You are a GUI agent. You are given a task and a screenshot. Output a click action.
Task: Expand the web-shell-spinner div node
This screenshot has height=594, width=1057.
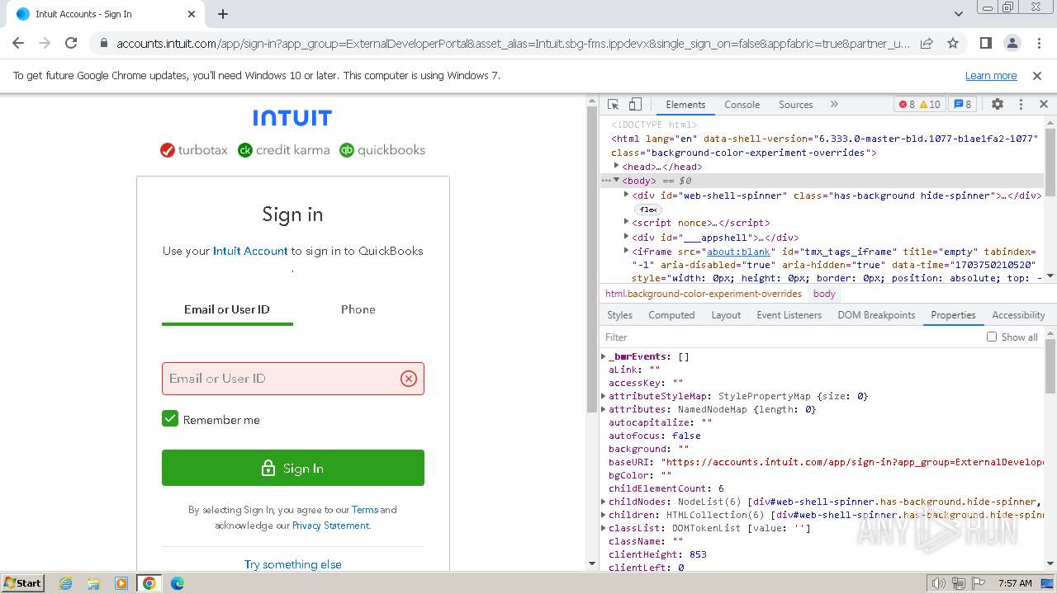(x=626, y=196)
